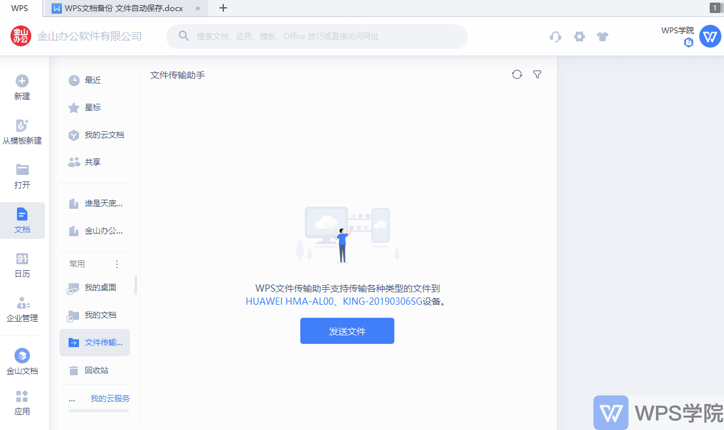Click the navigation panel vertical scrollbar
The width and height of the screenshot is (724, 430).
coord(136,285)
